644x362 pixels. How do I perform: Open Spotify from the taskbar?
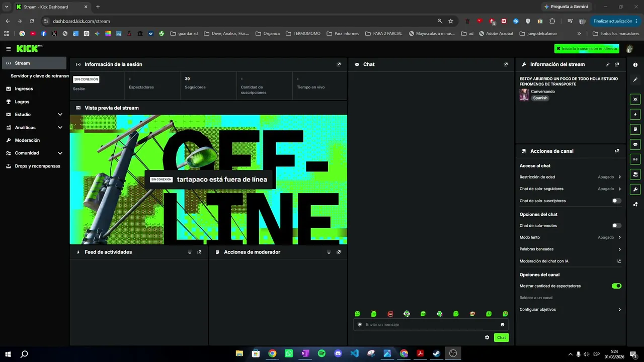321,353
